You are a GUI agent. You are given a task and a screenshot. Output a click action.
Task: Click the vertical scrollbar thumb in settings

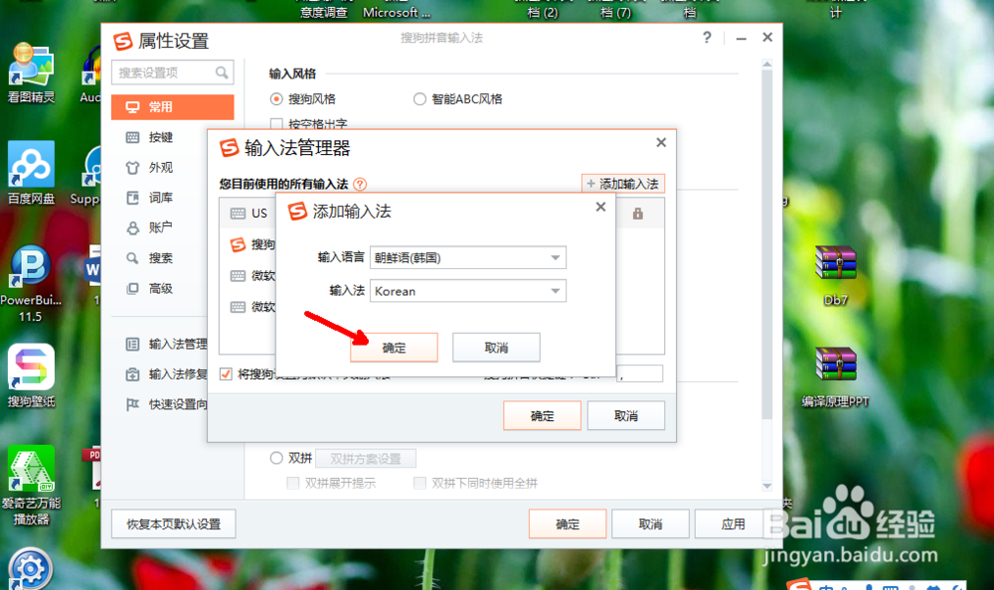(767, 244)
